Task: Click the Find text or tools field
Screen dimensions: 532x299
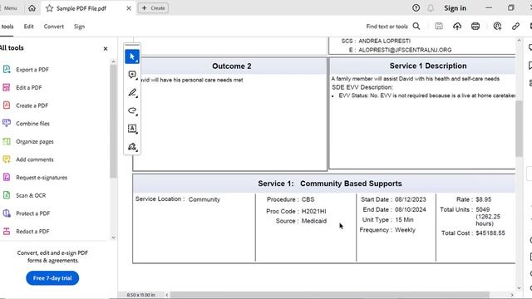Action: [x=387, y=27]
